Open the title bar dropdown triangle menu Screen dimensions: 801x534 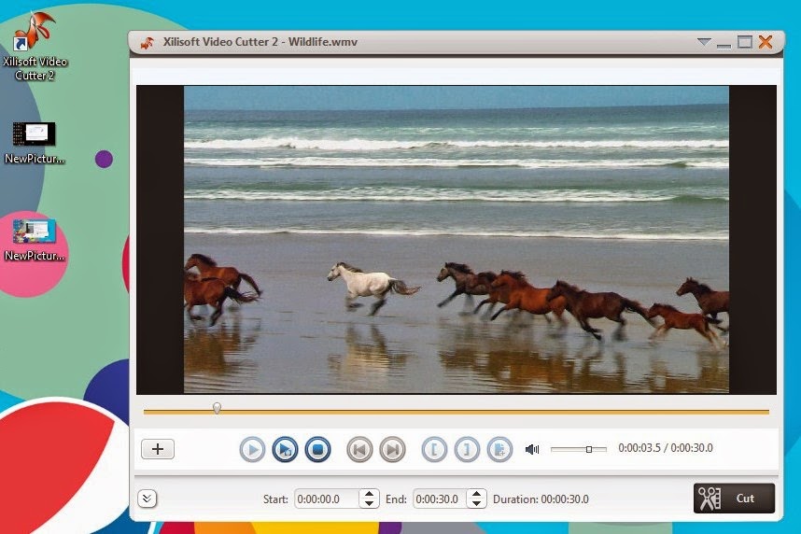click(x=704, y=42)
